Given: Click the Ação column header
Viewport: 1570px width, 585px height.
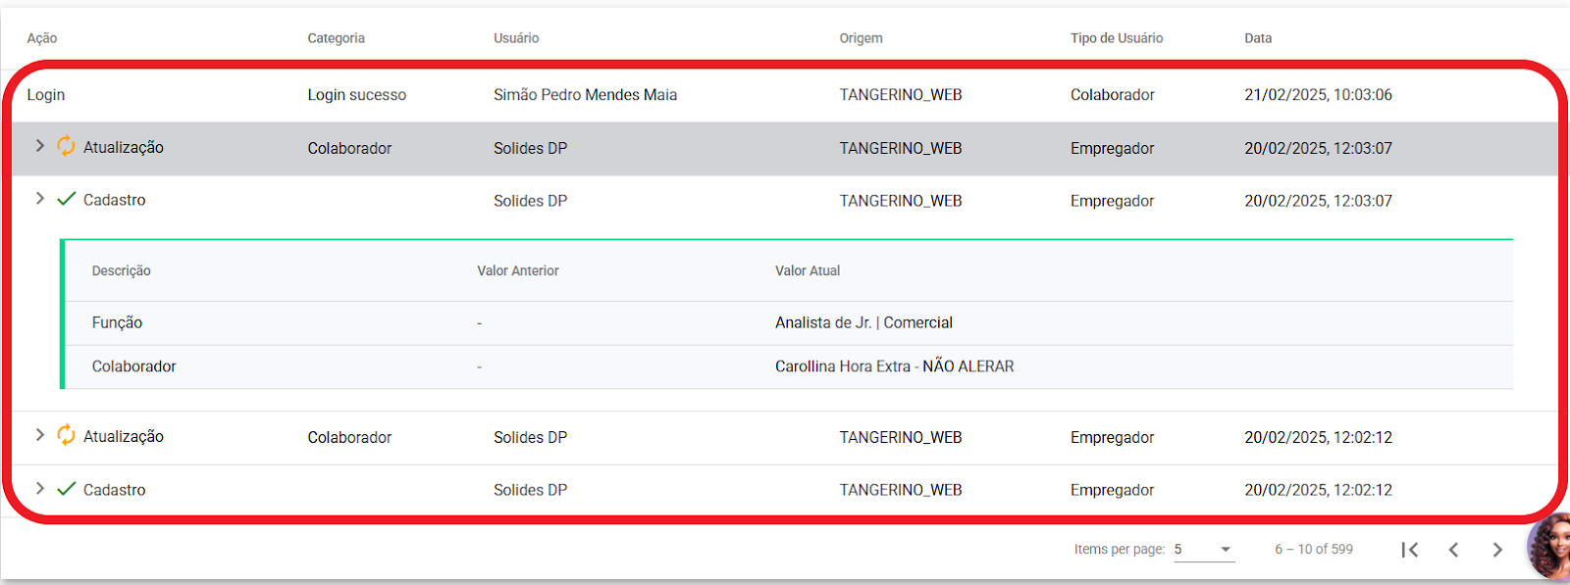Looking at the screenshot, I should pyautogui.click(x=42, y=38).
